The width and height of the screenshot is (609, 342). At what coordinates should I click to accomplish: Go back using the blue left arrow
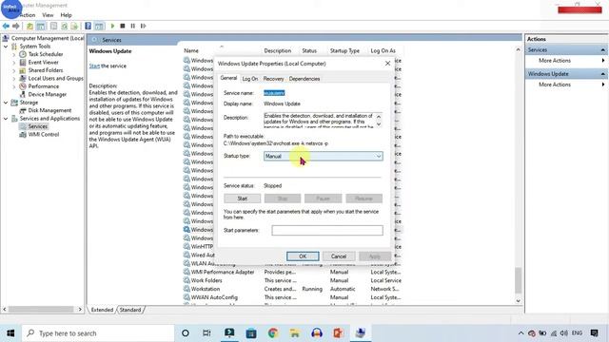pyautogui.click(x=6, y=26)
